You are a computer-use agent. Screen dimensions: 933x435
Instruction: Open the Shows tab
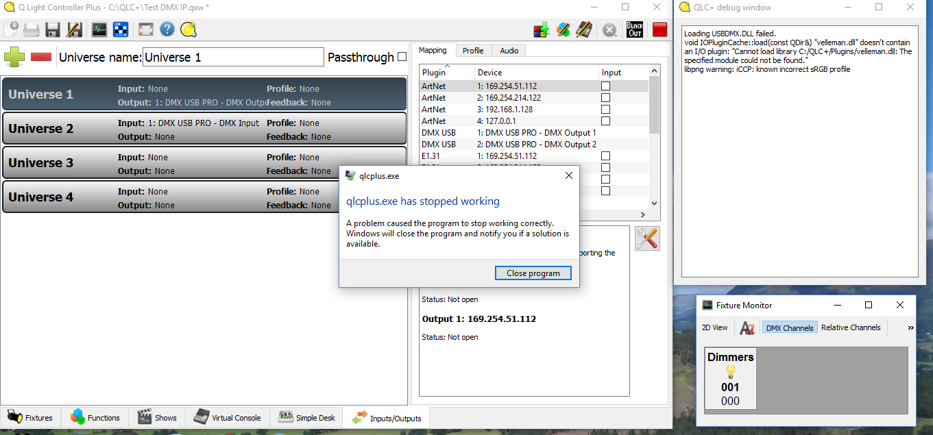click(158, 418)
